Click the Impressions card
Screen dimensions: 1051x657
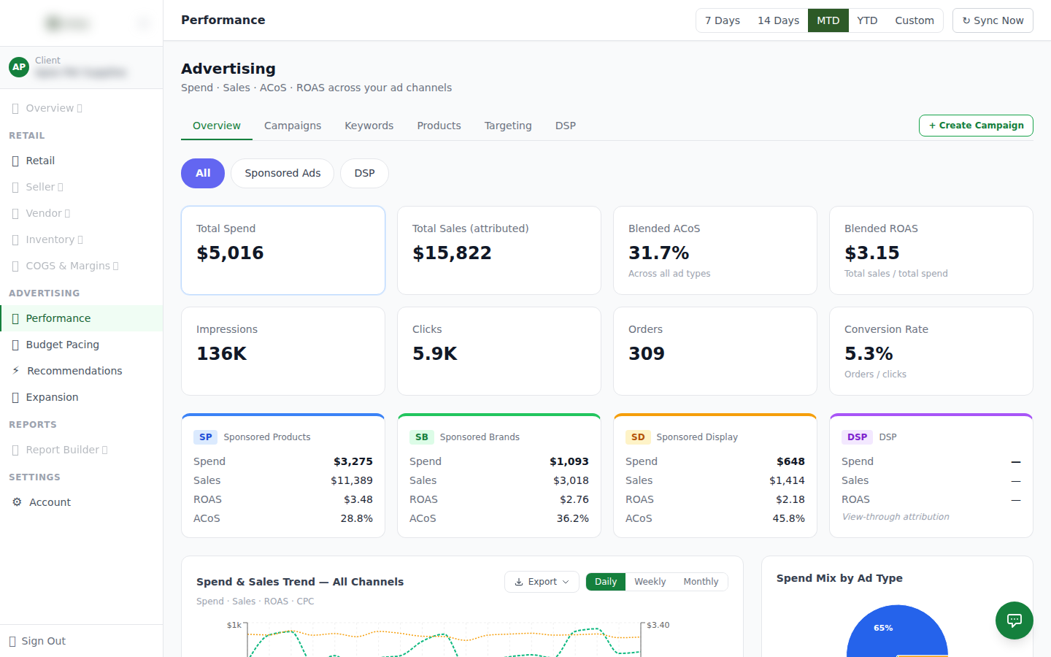pyautogui.click(x=283, y=351)
